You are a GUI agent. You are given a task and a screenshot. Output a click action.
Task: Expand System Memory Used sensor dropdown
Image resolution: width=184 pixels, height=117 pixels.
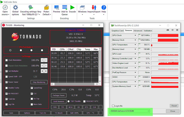point(135,86)
